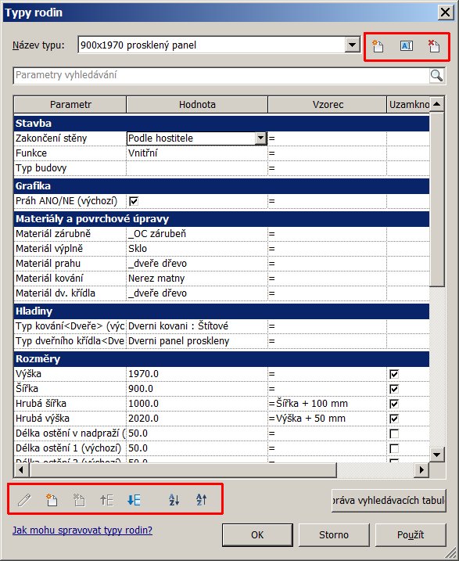The width and height of the screenshot is (459, 561).
Task: Click the Storno button
Action: pyautogui.click(x=334, y=535)
